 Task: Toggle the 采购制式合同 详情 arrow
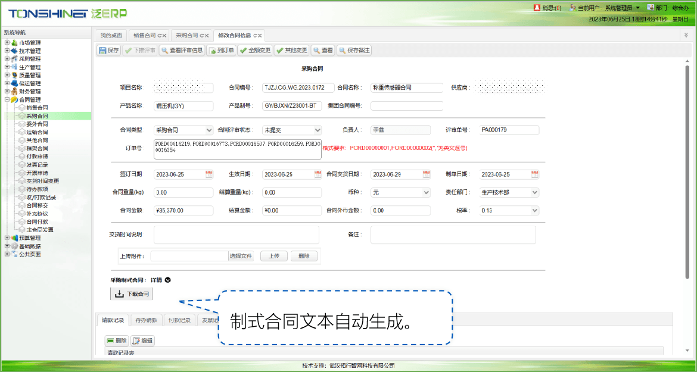coord(168,280)
